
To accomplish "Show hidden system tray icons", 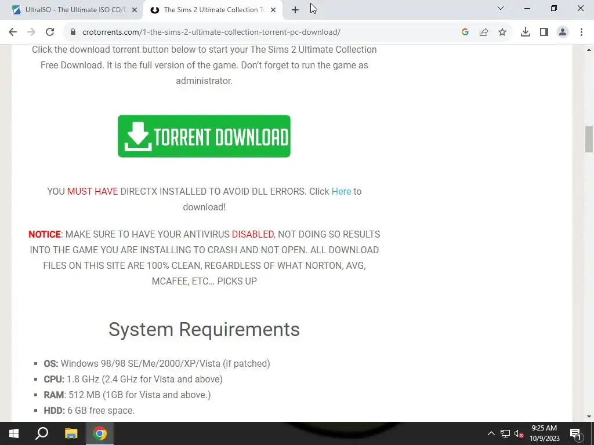I will pos(491,433).
